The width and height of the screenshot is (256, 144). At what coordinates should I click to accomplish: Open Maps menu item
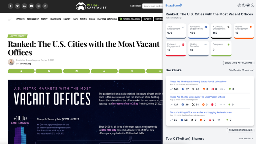click(x=75, y=19)
